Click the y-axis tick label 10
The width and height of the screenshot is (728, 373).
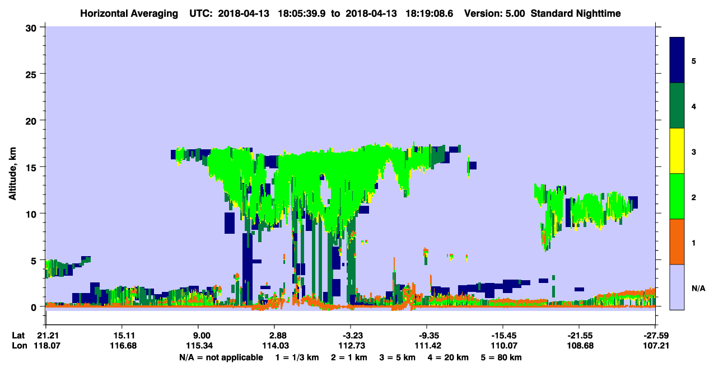click(32, 214)
